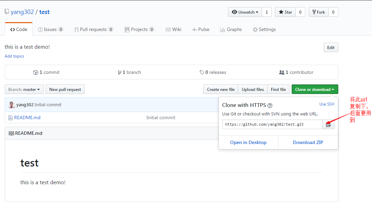Viewport: 372px width, 222px height.
Task: Open the Pull requests tab
Action: point(94,29)
